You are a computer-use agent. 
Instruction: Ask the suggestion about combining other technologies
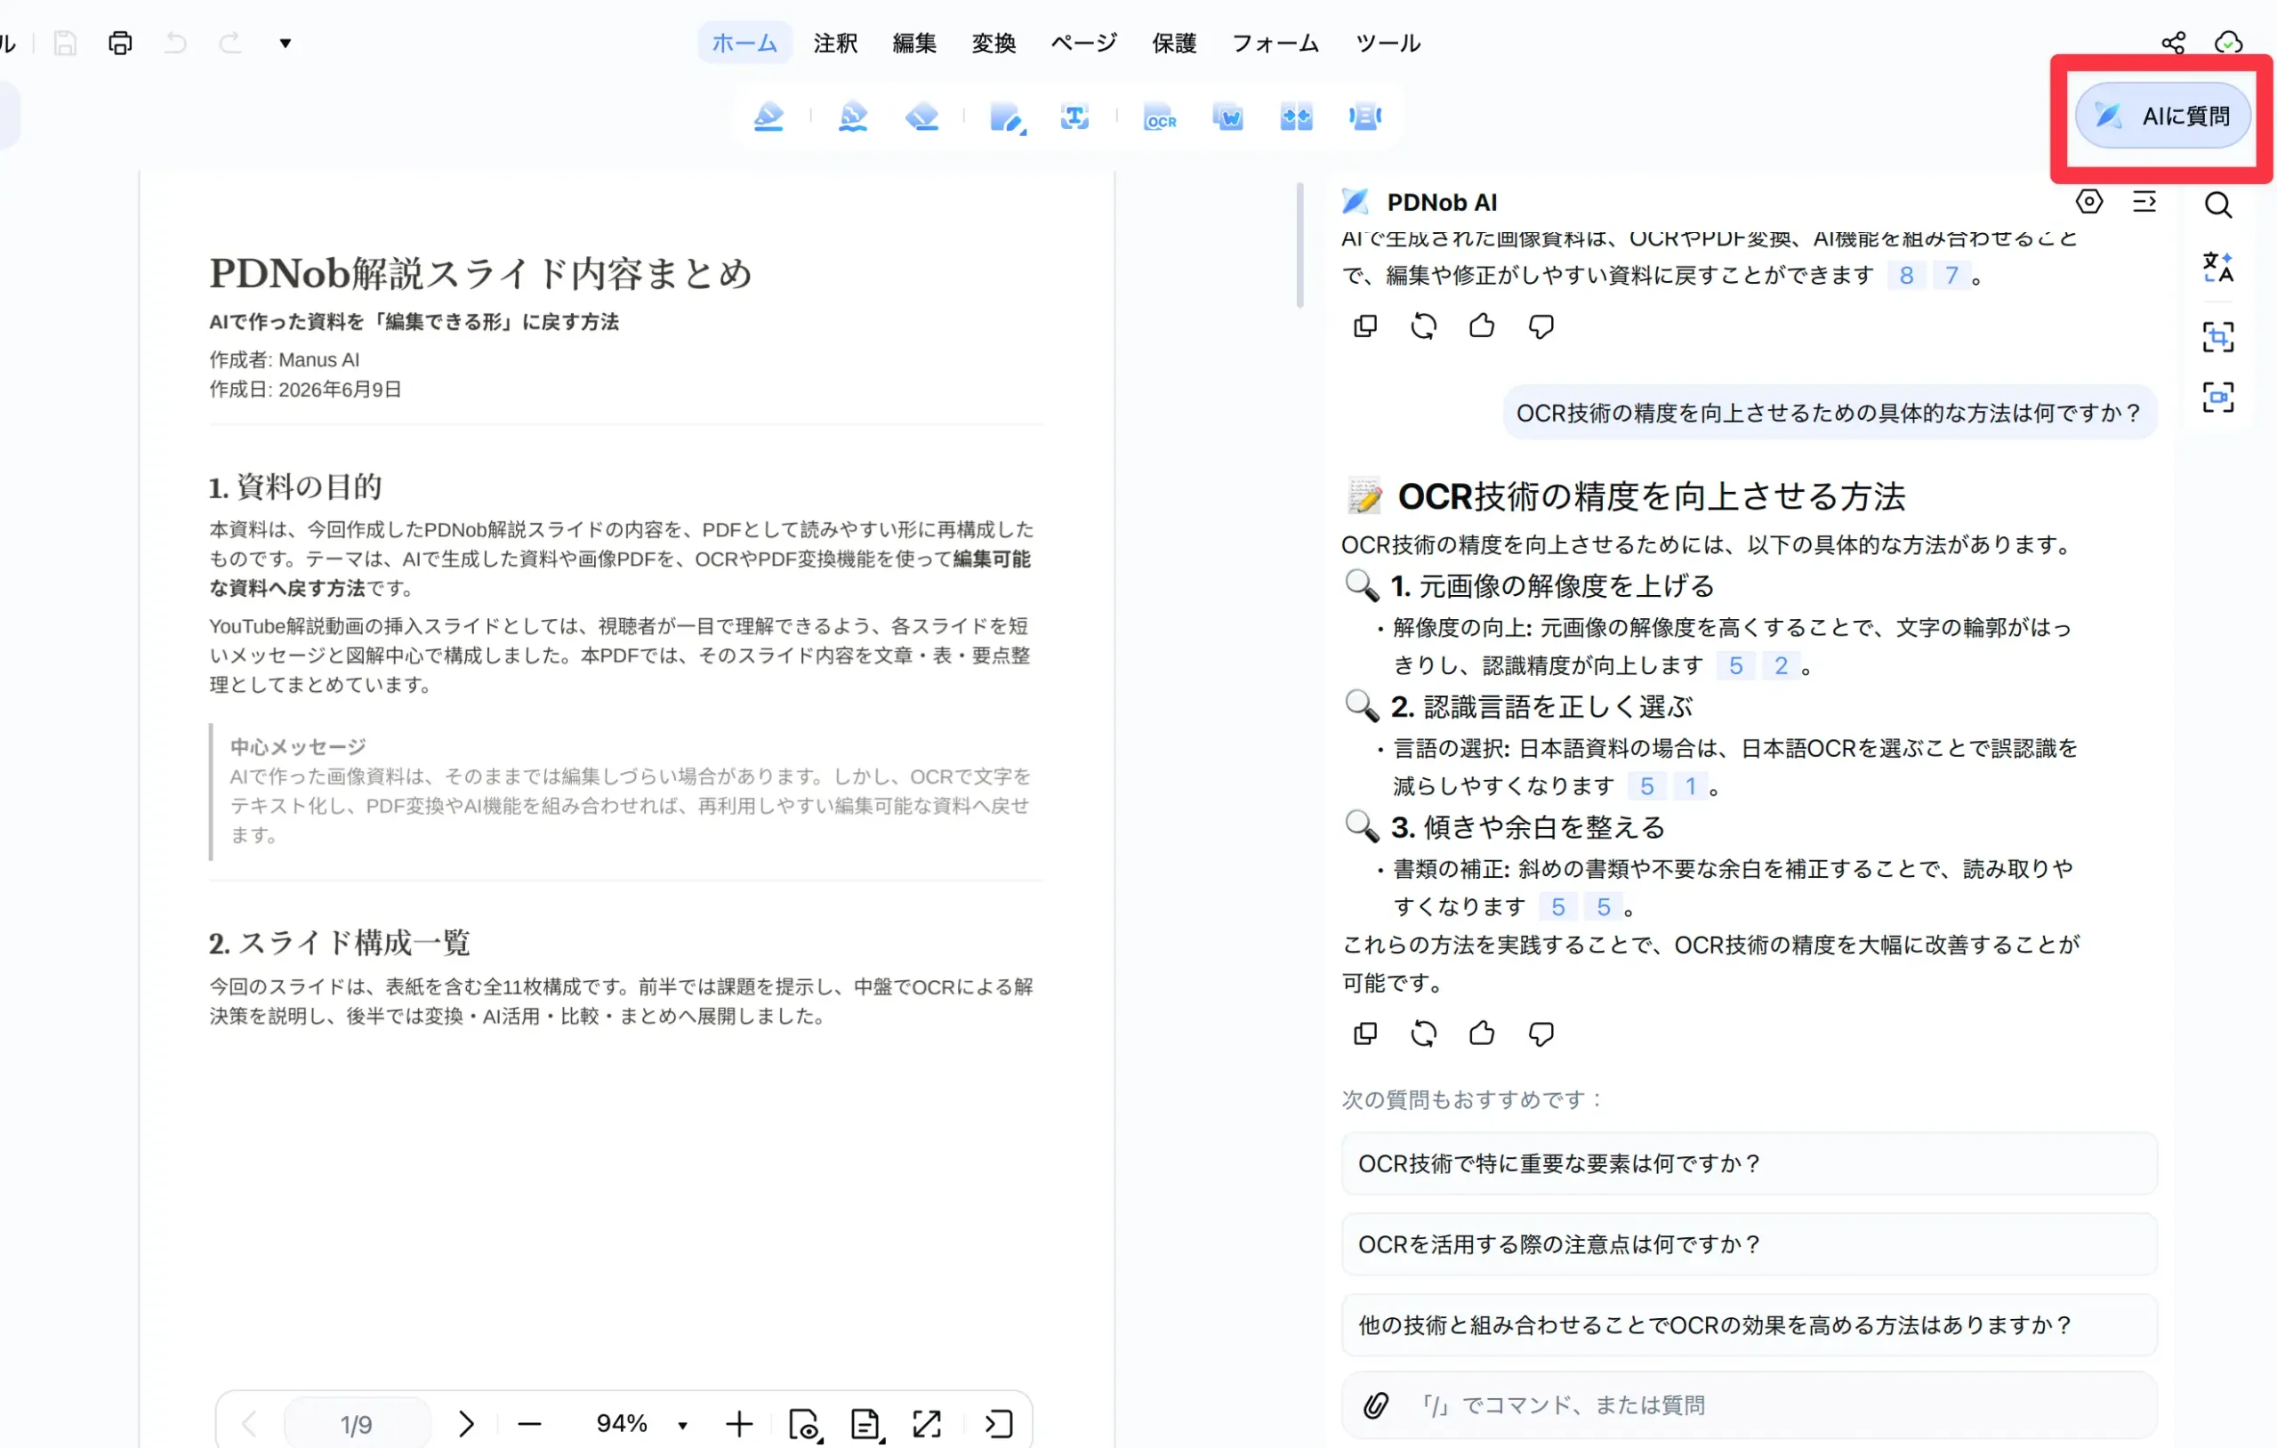point(1749,1324)
